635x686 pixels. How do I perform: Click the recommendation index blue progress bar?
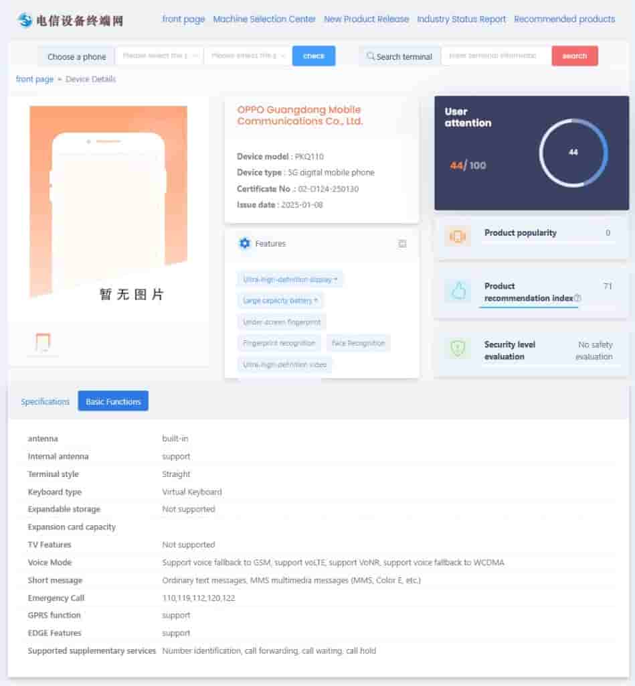[529, 307]
